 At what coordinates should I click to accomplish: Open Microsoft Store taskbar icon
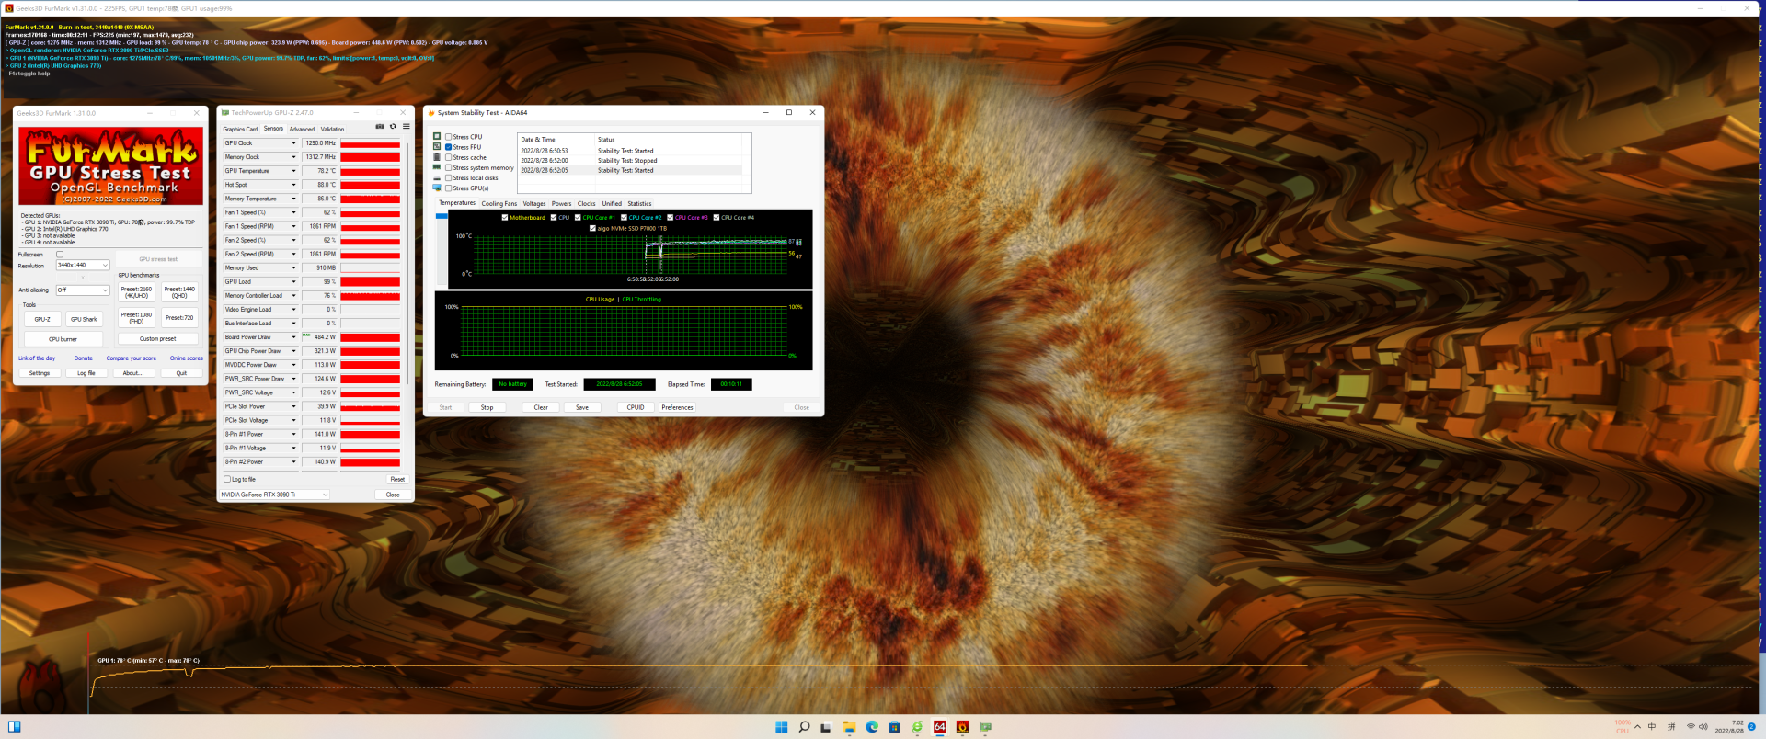pyautogui.click(x=894, y=727)
